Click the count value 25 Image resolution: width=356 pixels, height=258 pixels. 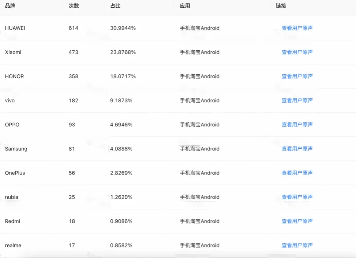[x=72, y=197]
